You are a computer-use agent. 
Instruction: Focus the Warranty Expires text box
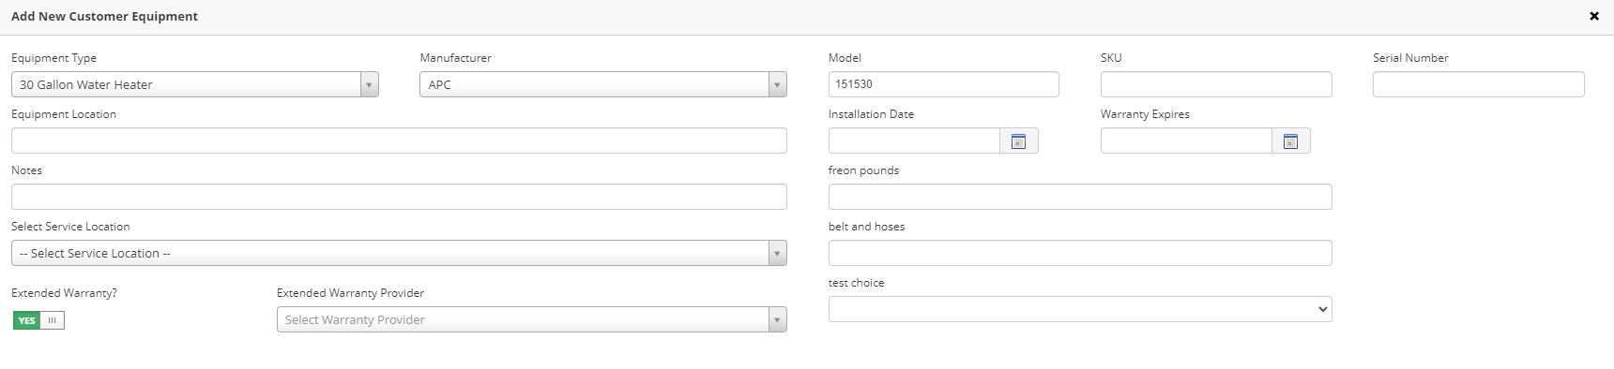1186,140
